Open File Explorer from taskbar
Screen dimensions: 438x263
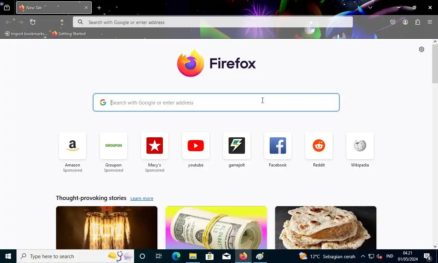click(x=193, y=256)
